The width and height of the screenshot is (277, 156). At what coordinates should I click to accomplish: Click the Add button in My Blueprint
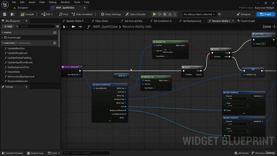[8, 26]
